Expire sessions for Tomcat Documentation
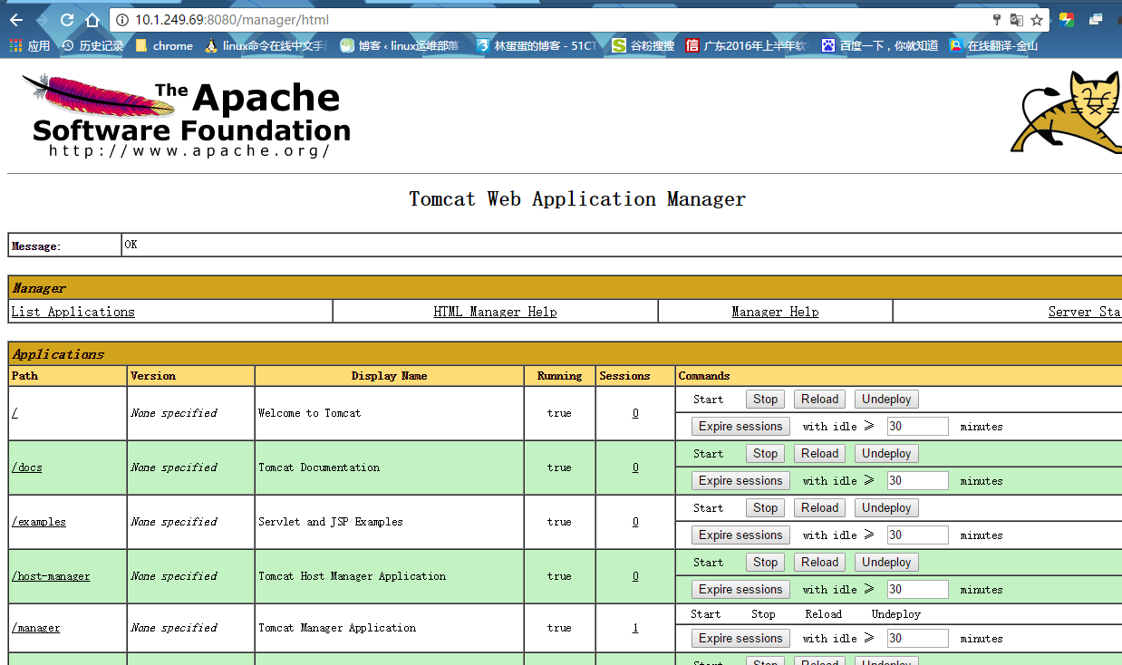The height and width of the screenshot is (665, 1122). click(x=740, y=481)
